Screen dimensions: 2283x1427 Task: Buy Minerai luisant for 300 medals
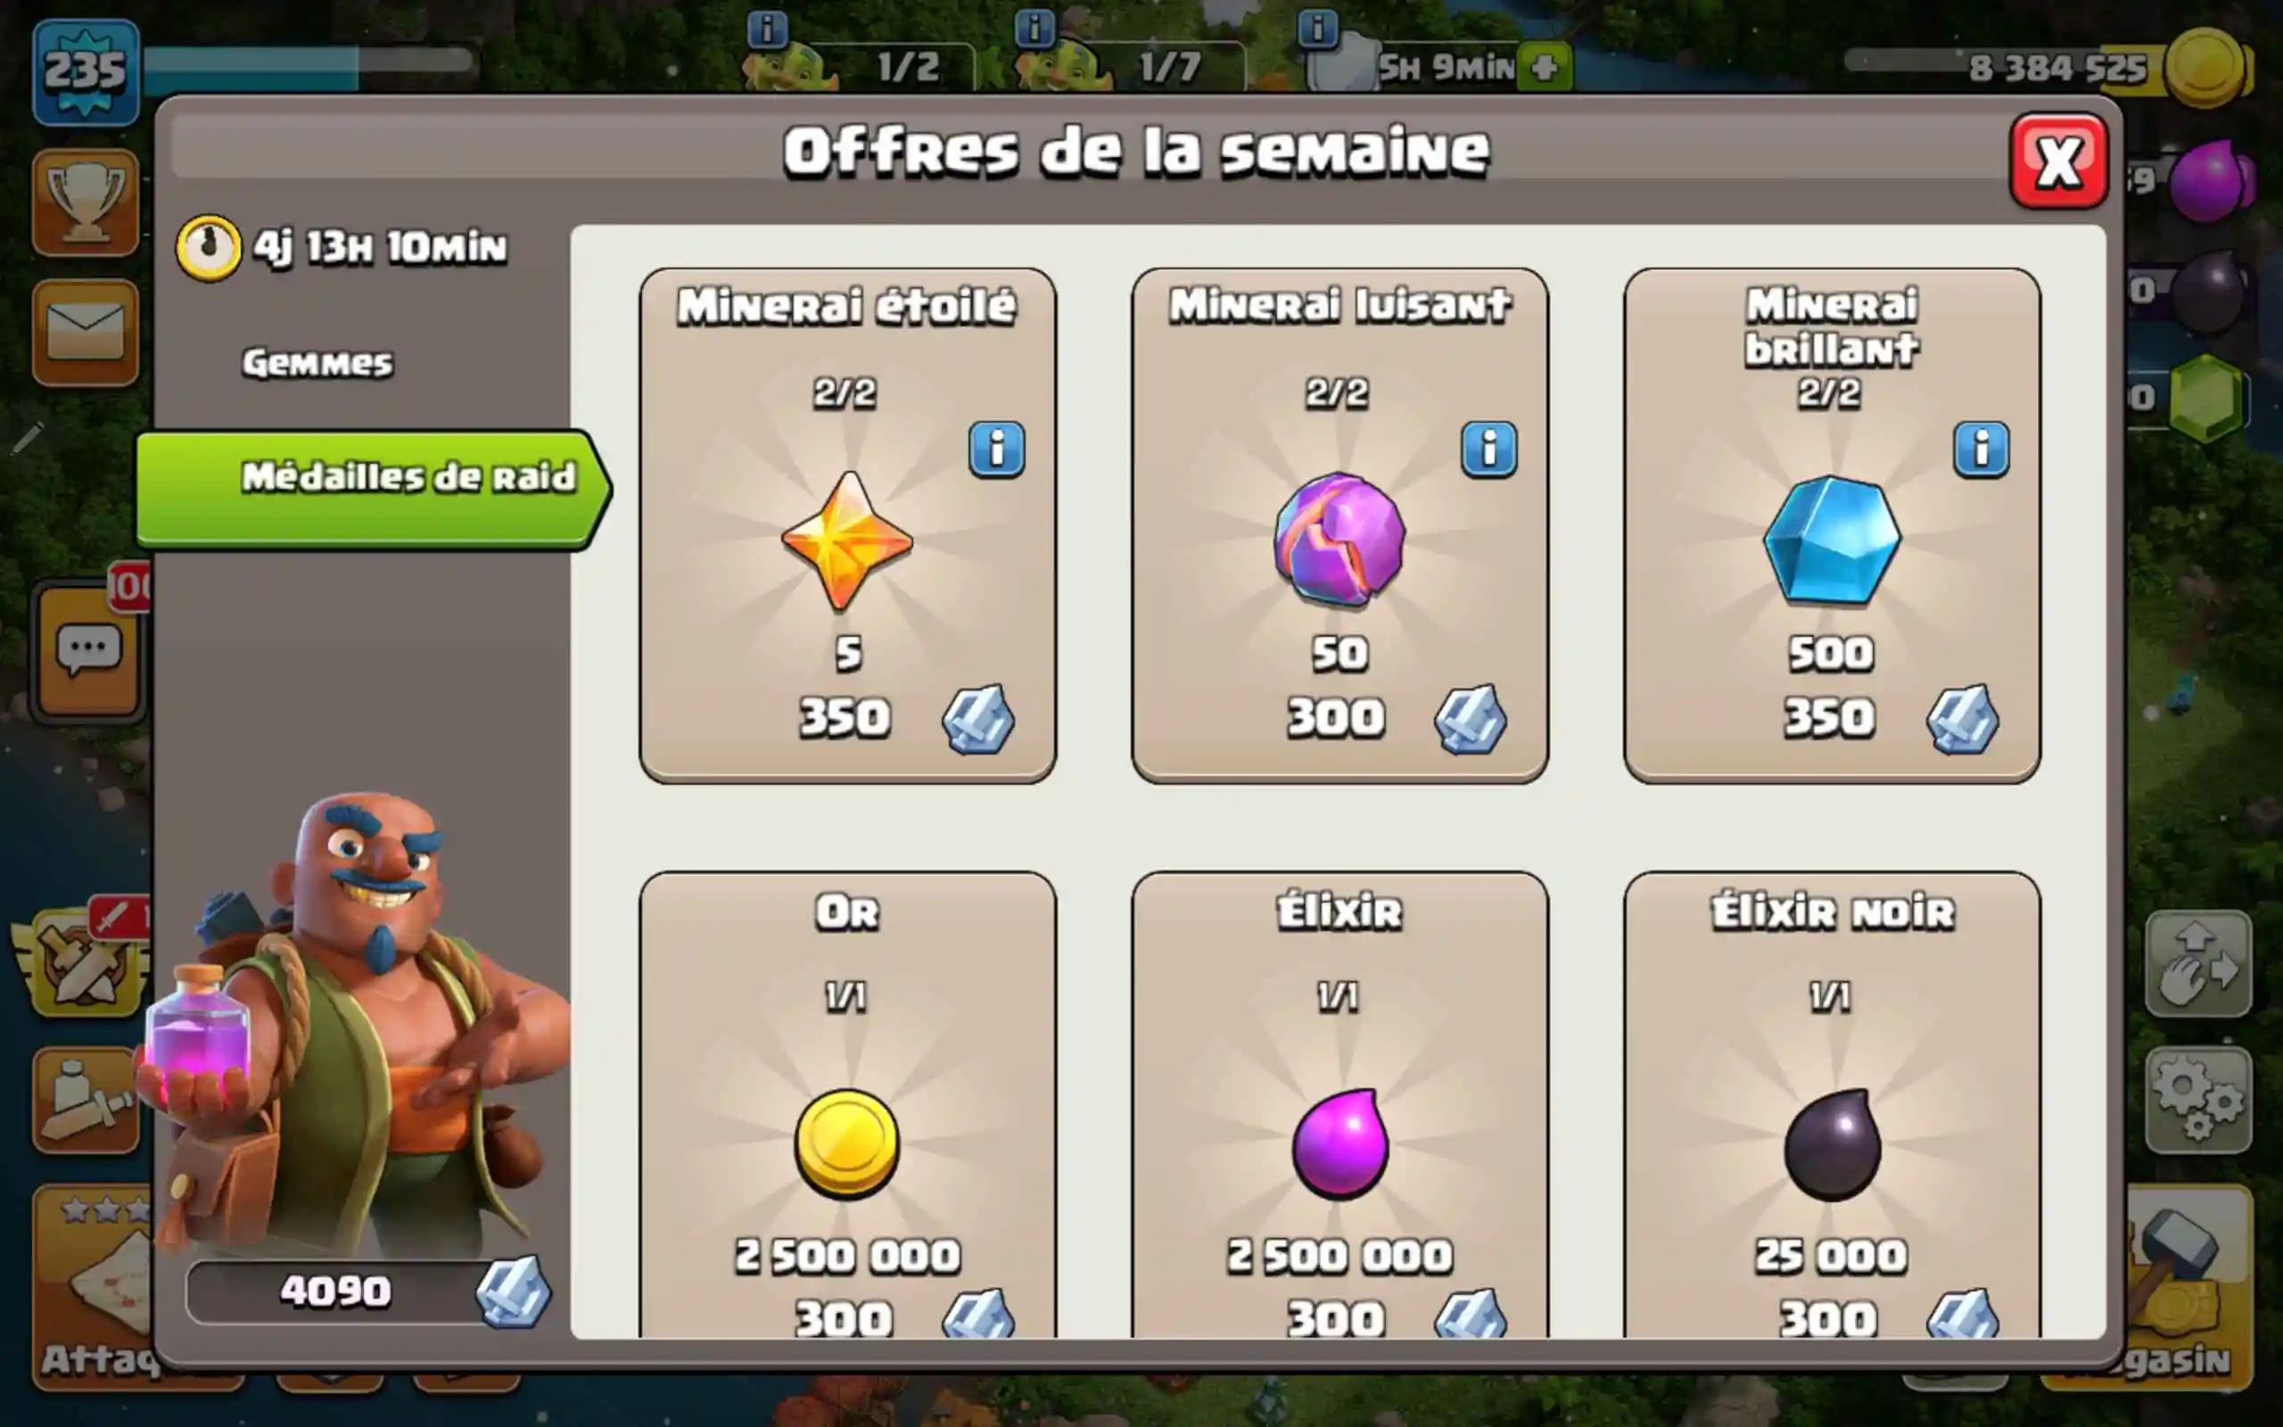tap(1339, 524)
